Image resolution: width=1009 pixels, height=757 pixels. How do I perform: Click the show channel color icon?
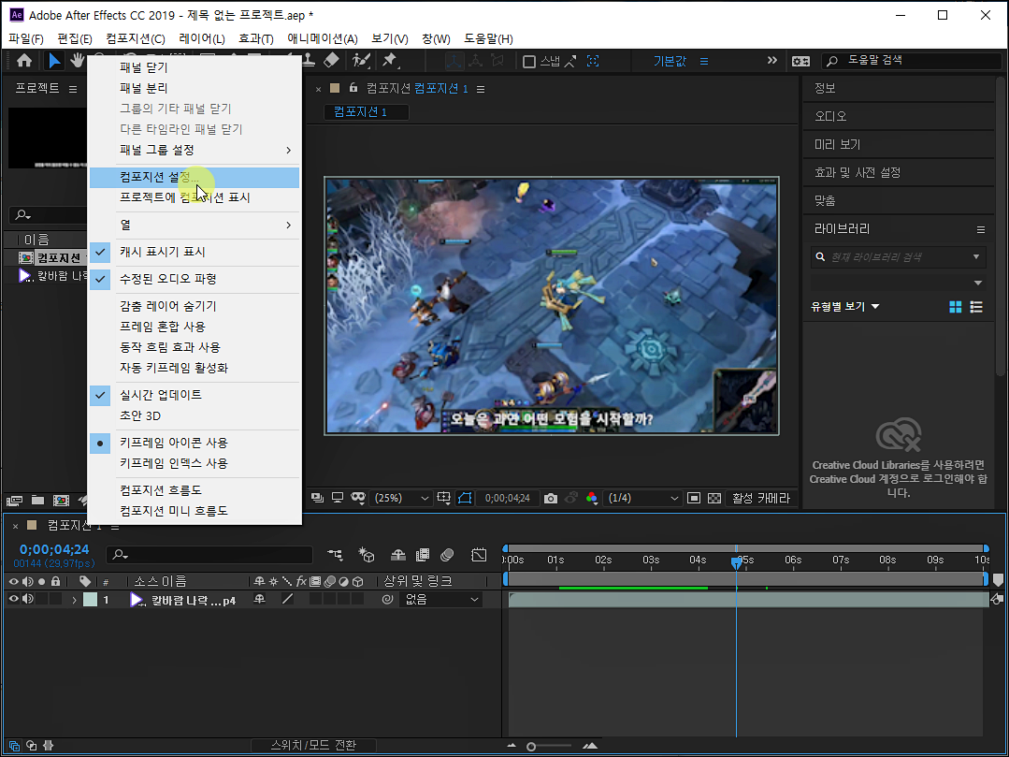click(x=591, y=498)
